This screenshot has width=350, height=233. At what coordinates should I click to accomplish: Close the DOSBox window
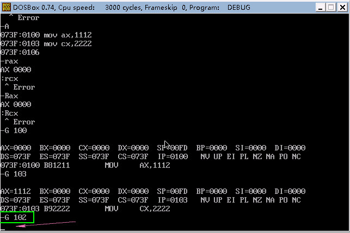[x=342, y=8]
